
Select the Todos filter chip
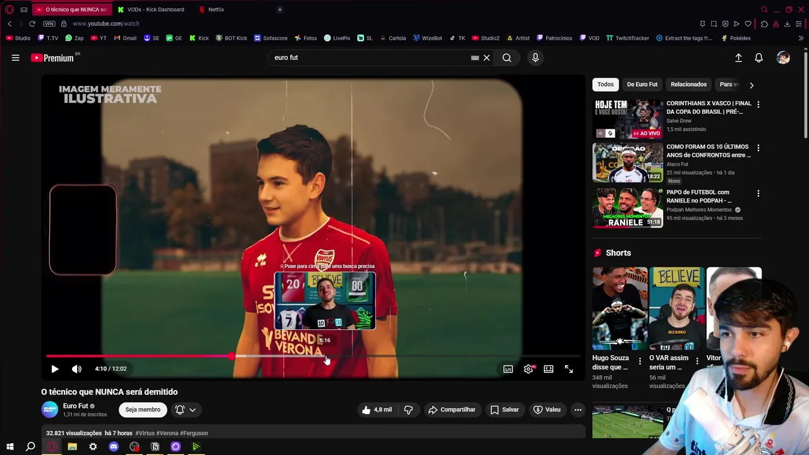tap(605, 84)
